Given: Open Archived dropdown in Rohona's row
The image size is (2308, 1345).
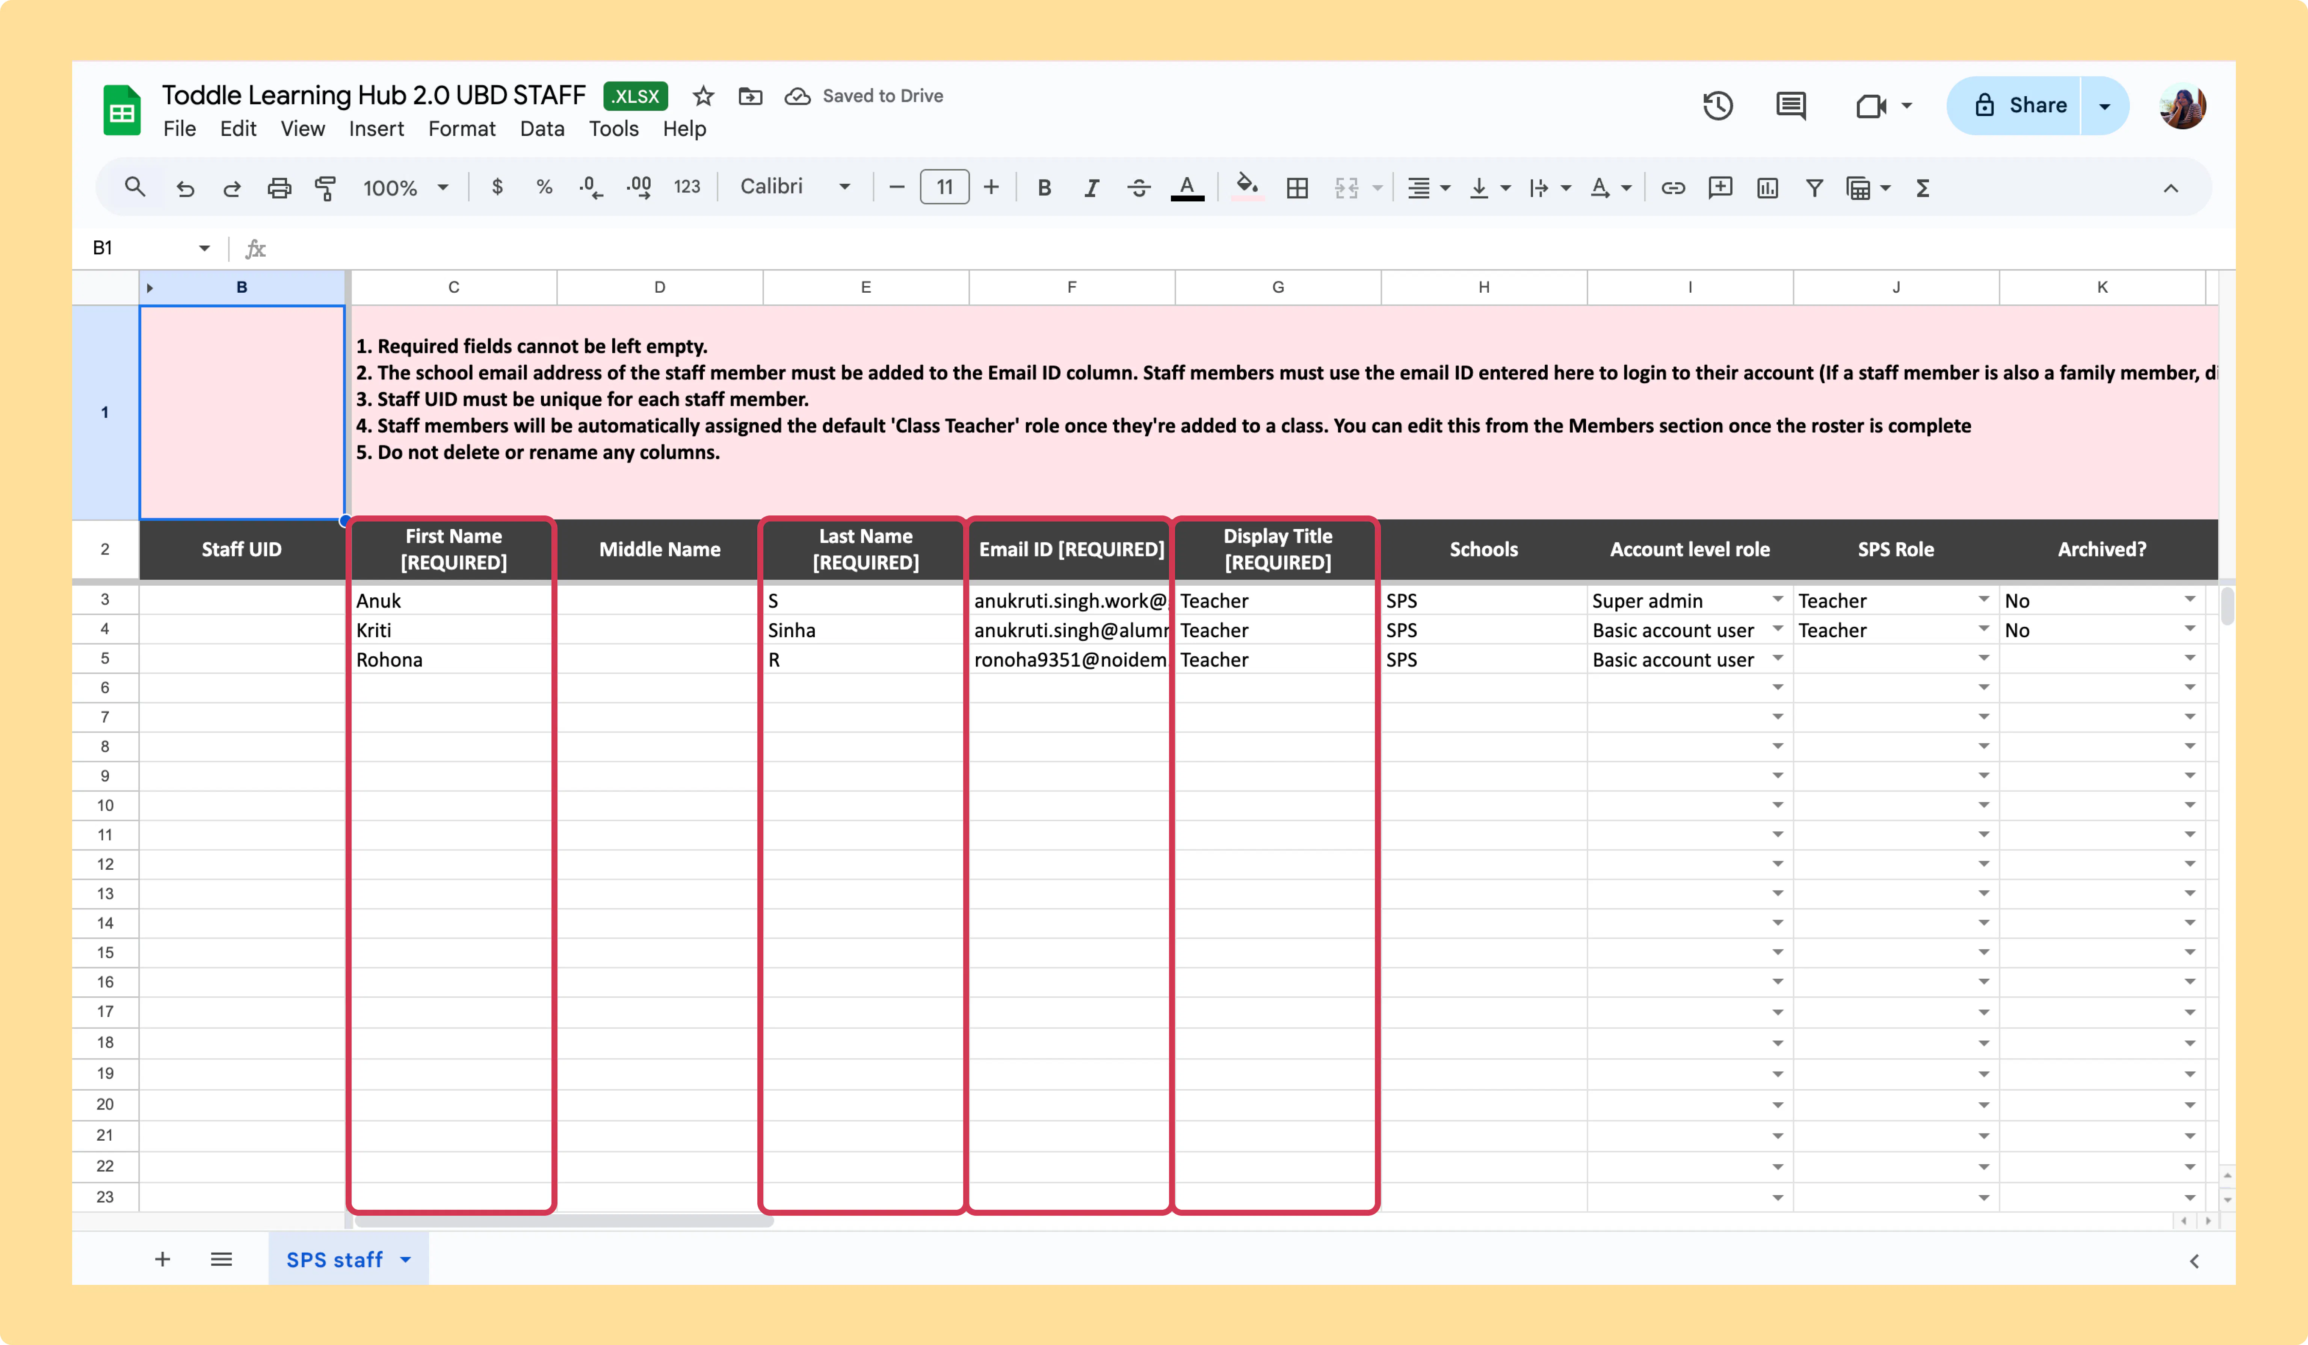Looking at the screenshot, I should tap(2189, 658).
